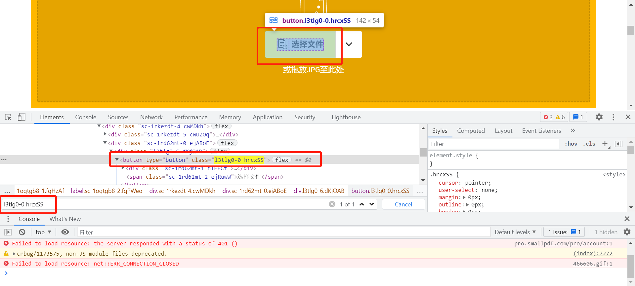The image size is (635, 286).
Task: Select the What's New drawer tab
Action: tap(65, 219)
